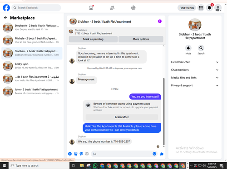The height and width of the screenshot is (169, 227).
Task: Expand Customize chat section
Action: (195, 62)
